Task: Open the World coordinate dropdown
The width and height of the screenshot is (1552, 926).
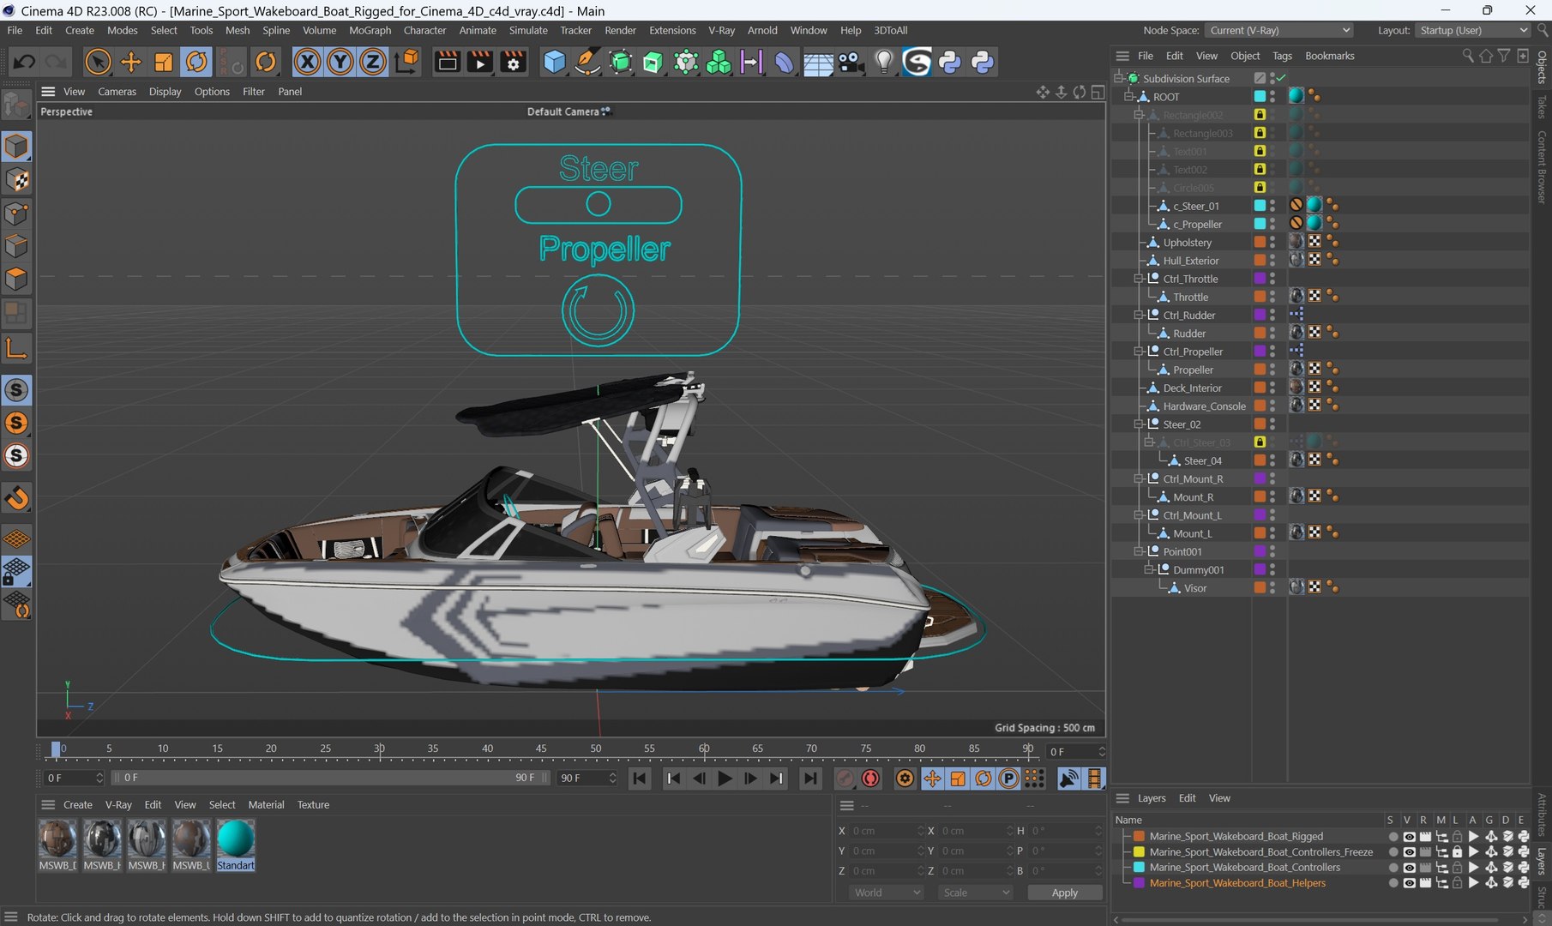Action: pyautogui.click(x=887, y=893)
